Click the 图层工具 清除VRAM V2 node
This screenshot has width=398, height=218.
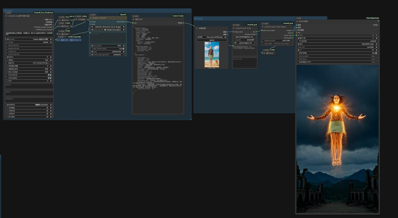point(70,40)
